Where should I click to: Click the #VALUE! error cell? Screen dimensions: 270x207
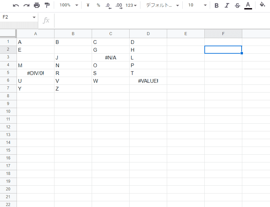(148, 81)
